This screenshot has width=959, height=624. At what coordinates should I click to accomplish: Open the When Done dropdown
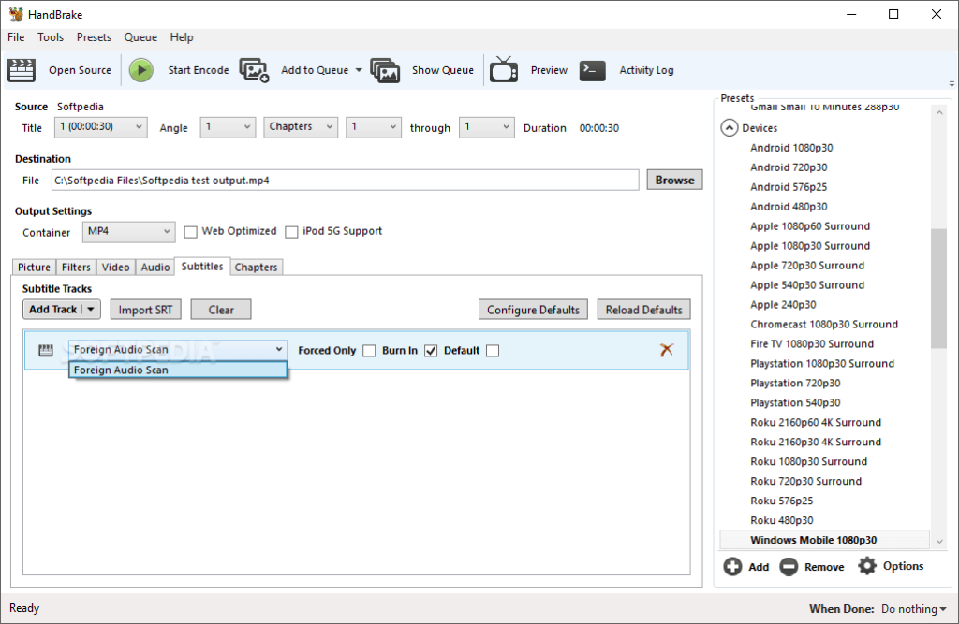pyautogui.click(x=914, y=609)
